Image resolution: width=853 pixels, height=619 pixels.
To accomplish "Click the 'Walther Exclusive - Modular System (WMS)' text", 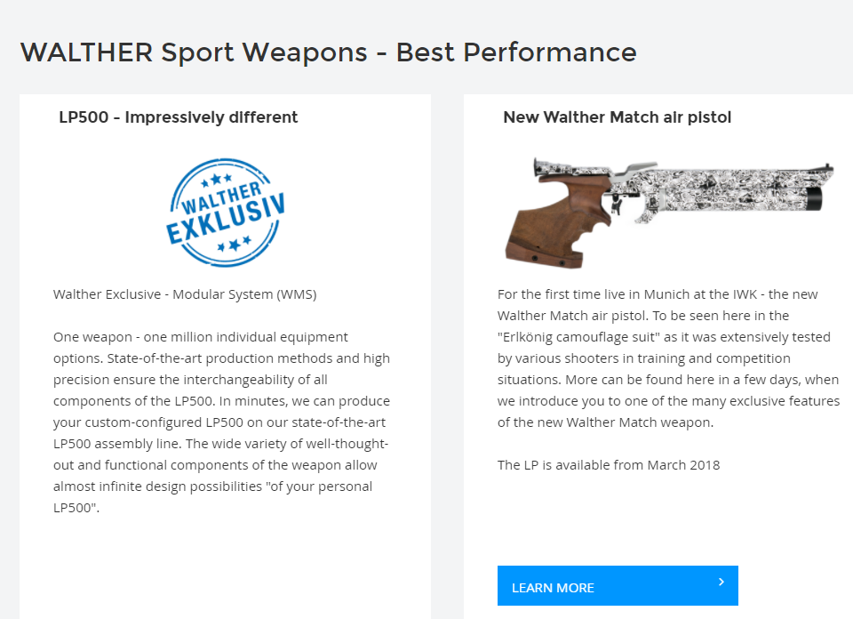I will coord(185,294).
